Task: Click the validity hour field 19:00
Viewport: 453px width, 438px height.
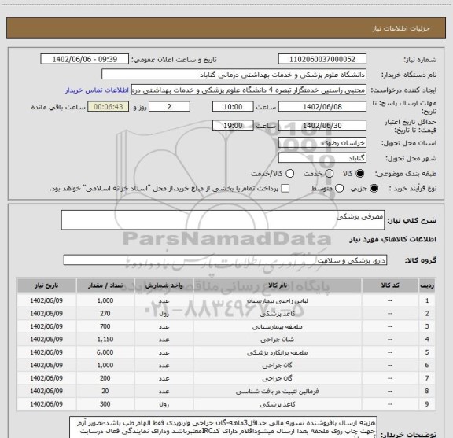Action: point(233,125)
